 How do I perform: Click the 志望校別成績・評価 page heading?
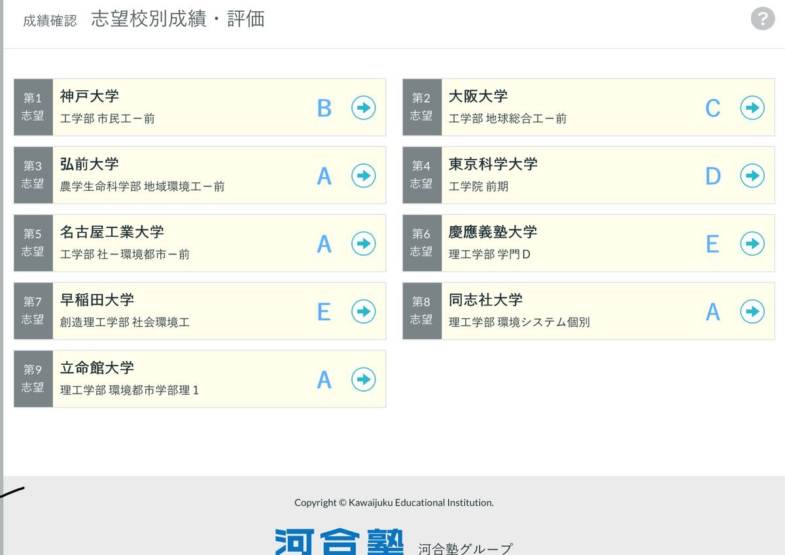coord(178,19)
